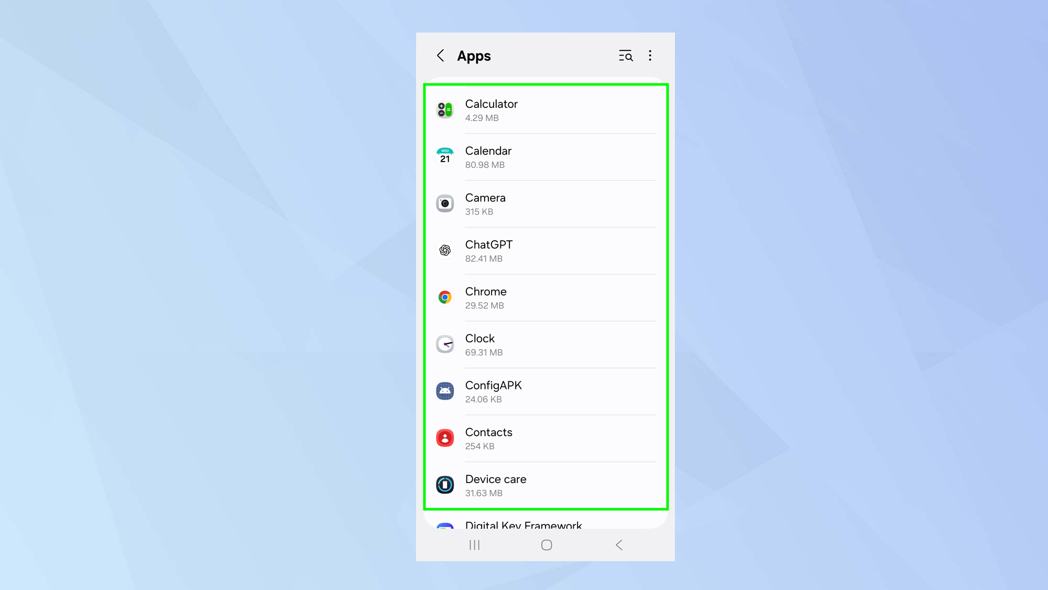Open Chrome app settings entry
Viewport: 1048px width, 590px height.
click(x=545, y=297)
